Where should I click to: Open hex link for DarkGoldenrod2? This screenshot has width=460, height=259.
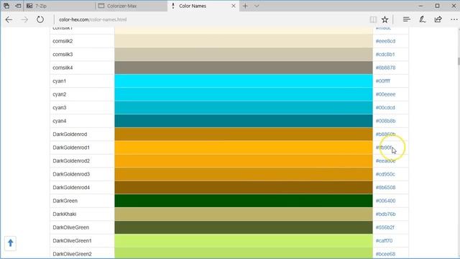[x=385, y=161]
